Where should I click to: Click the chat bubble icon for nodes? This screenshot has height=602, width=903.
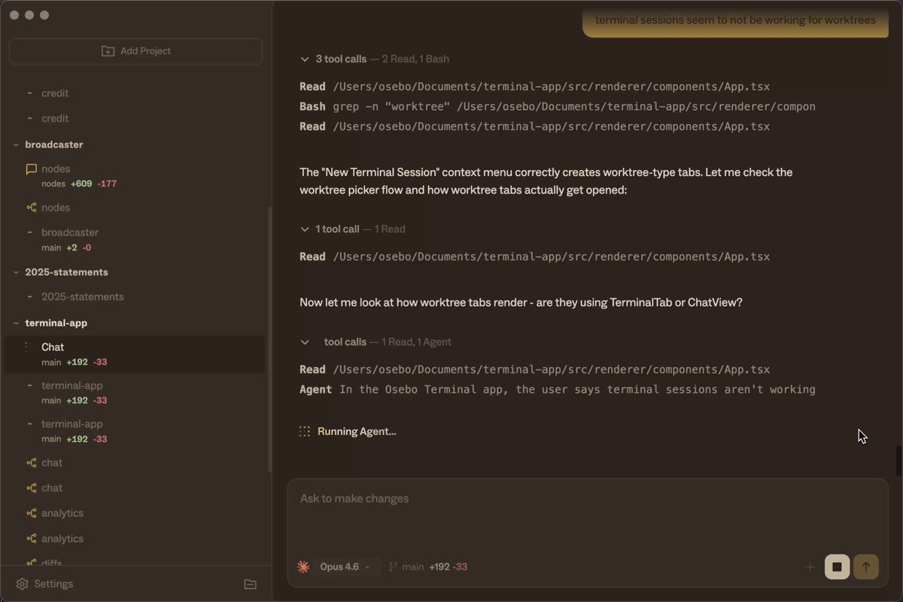(31, 169)
